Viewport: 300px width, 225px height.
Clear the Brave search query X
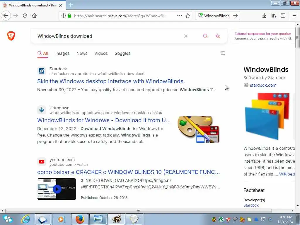[x=185, y=36]
